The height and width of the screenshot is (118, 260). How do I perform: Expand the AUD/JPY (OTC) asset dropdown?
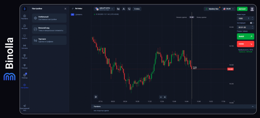(104, 9)
